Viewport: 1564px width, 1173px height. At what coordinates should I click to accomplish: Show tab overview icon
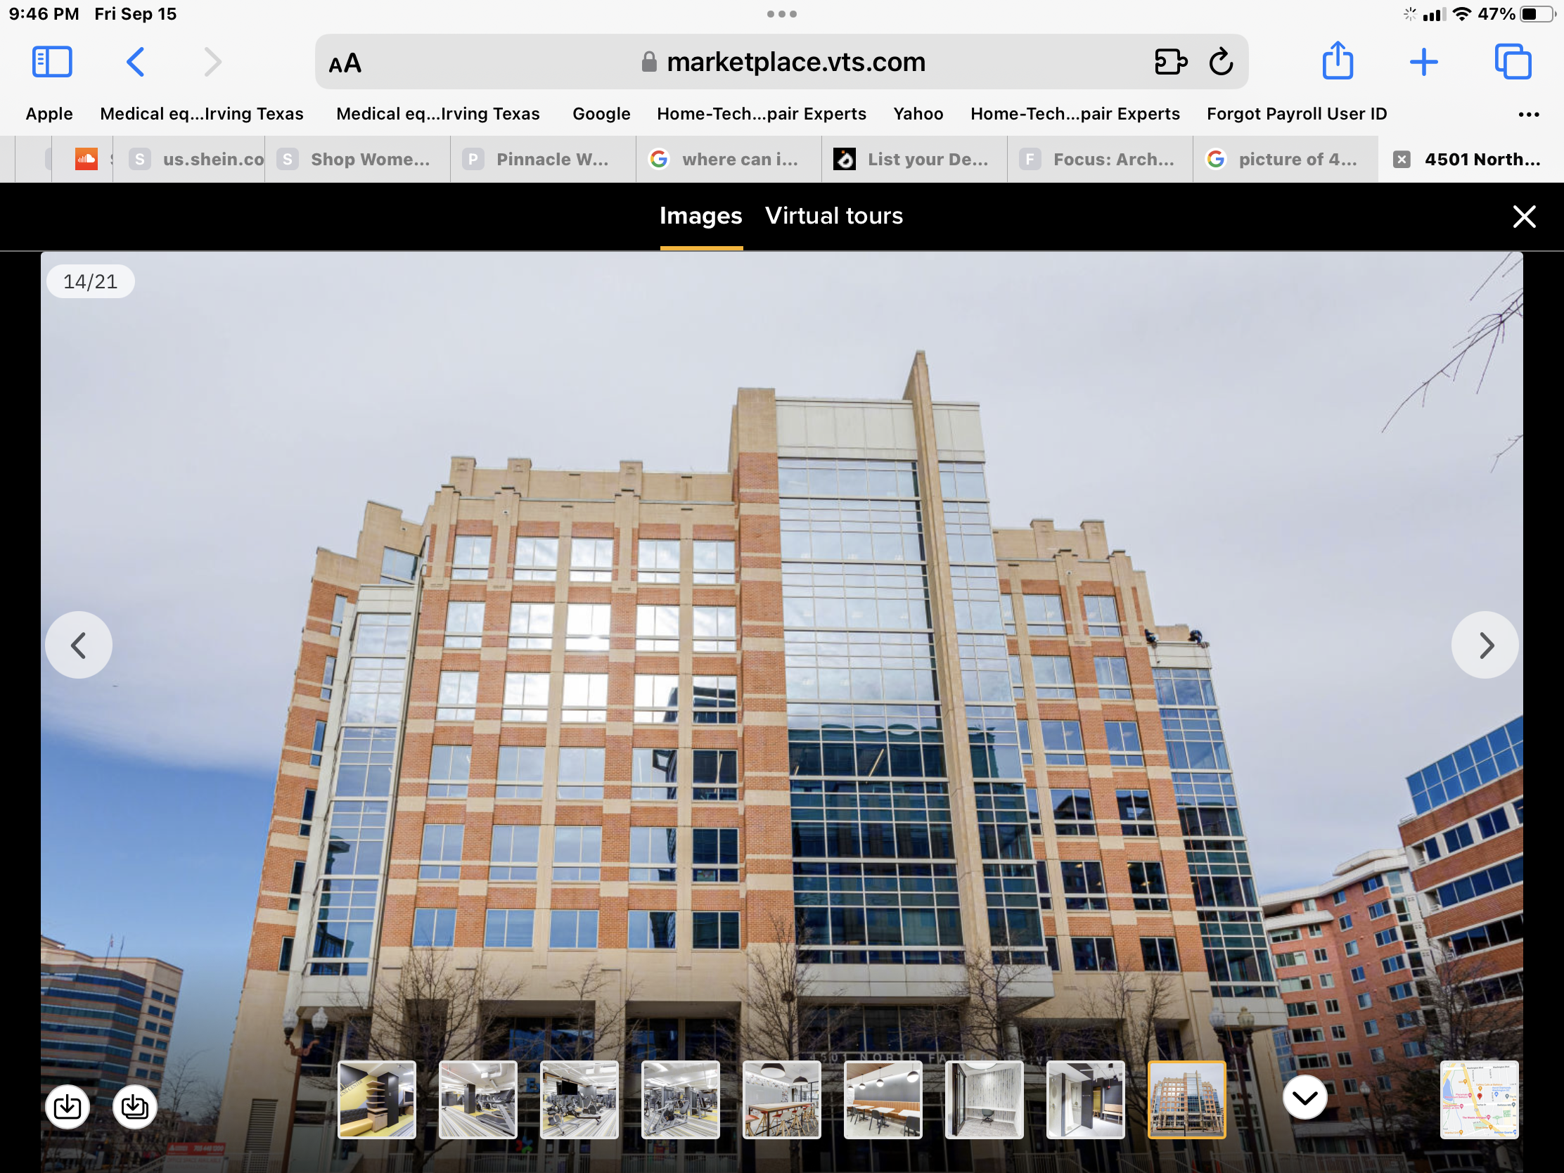[x=1513, y=62]
